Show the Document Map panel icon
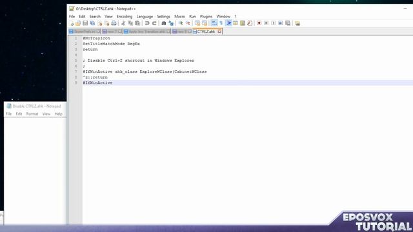This screenshot has width=413, height=232. click(x=243, y=23)
